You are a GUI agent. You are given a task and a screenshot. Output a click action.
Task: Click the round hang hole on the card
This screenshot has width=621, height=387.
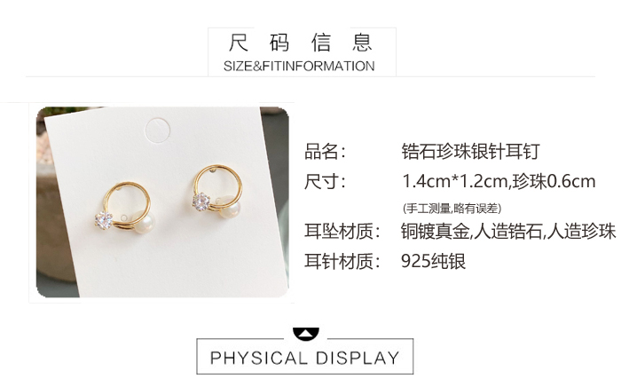158,130
